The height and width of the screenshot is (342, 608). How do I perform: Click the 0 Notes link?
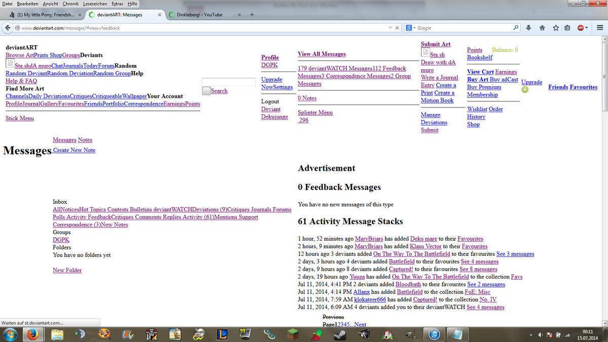point(307,98)
